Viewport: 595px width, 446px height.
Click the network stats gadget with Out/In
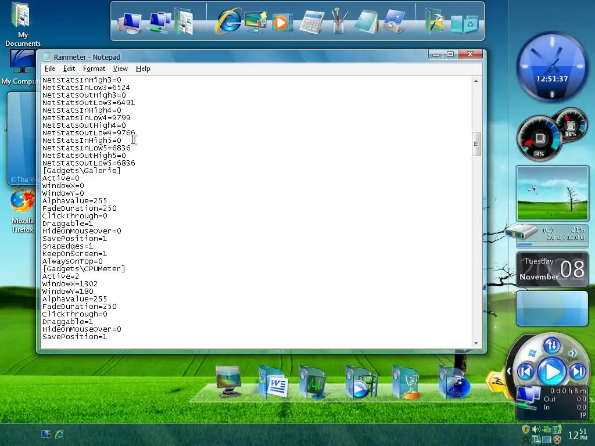tap(553, 403)
